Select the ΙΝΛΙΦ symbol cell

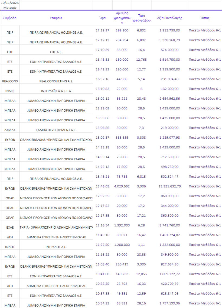[10, 91]
